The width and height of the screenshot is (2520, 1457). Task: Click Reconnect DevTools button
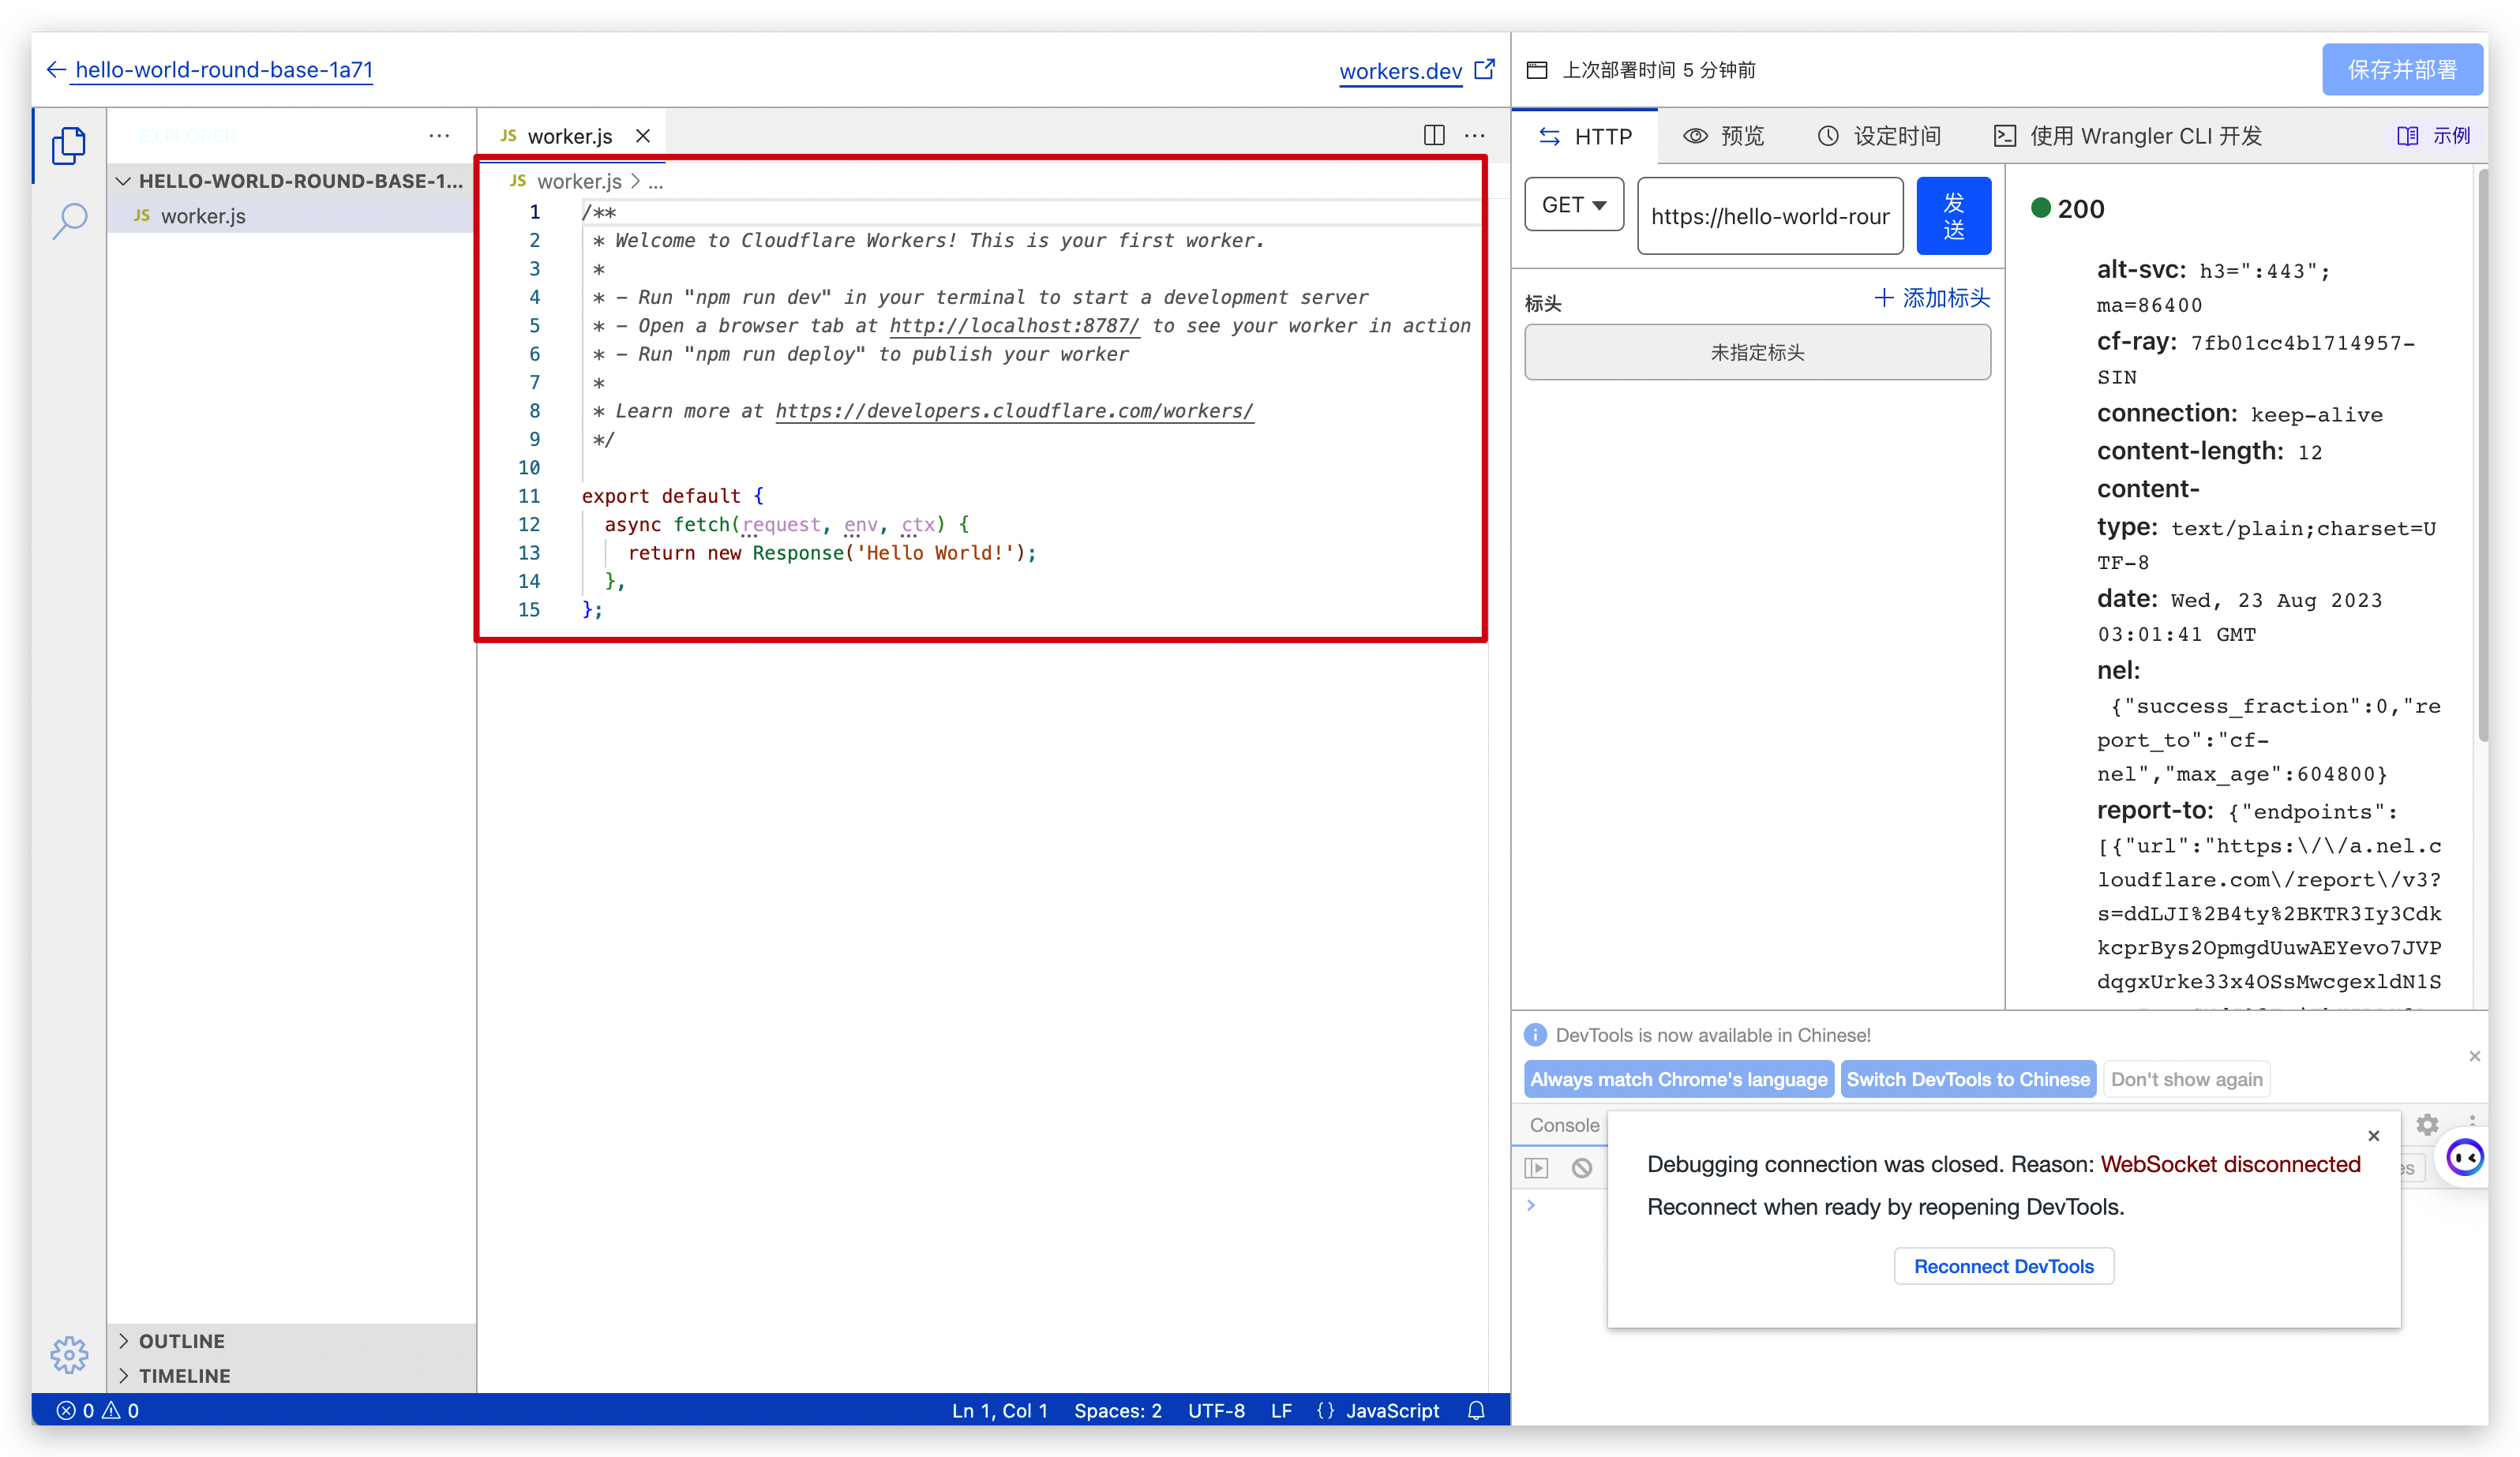2003,1266
